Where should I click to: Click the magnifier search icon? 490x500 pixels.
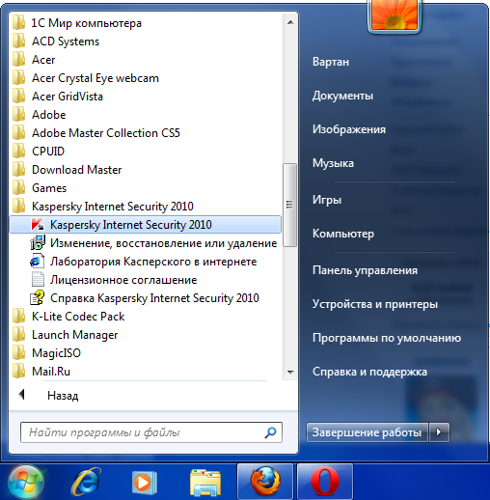coord(270,432)
